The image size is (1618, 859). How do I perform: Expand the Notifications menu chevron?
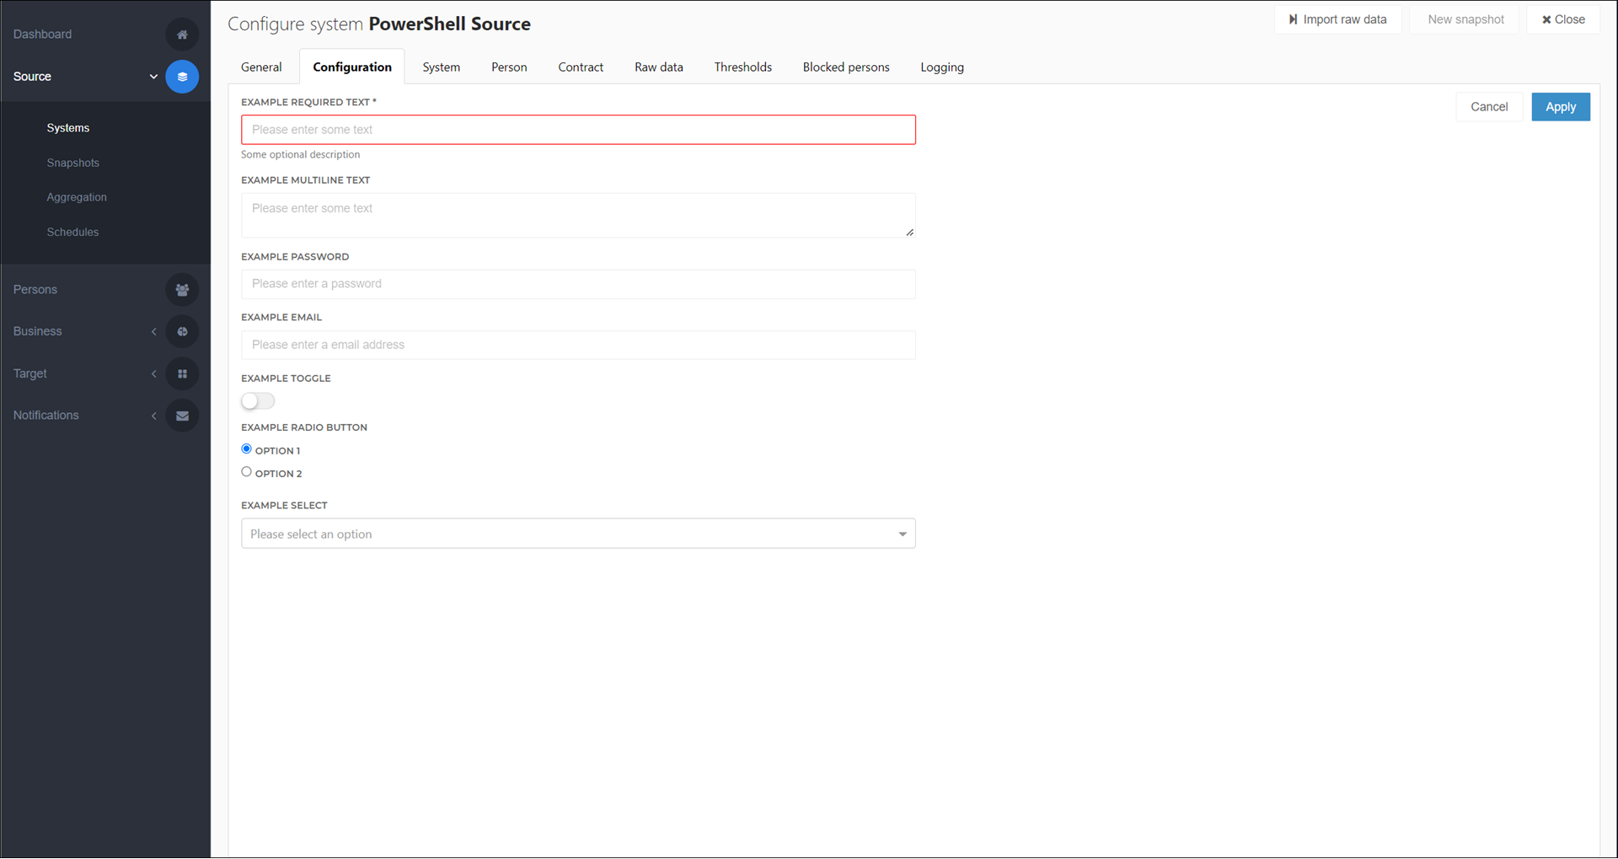[153, 416]
